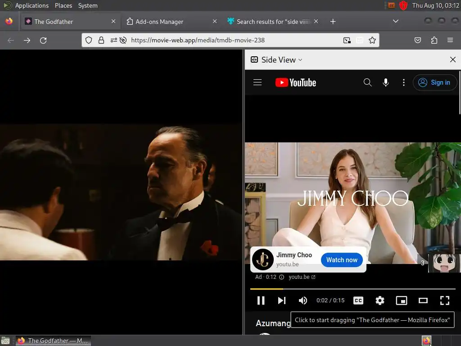Click the Jimmy Choo advertiser logo
Screen dimensions: 461x346
263,259
